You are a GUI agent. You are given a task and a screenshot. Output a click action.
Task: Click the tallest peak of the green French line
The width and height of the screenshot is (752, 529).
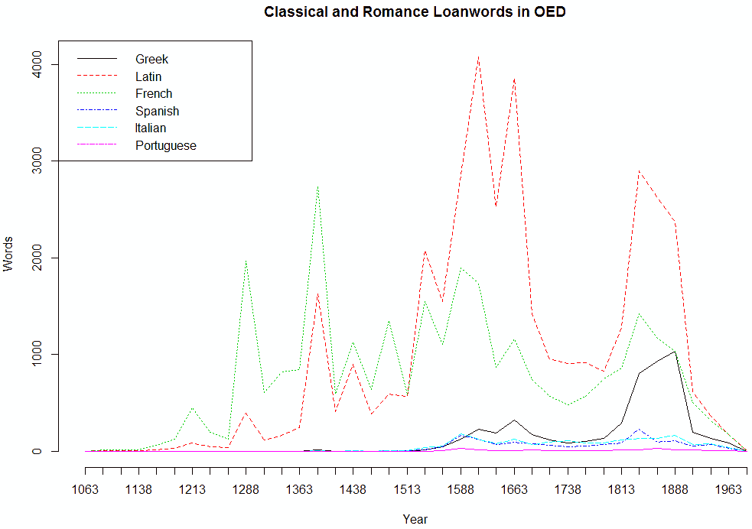point(317,187)
